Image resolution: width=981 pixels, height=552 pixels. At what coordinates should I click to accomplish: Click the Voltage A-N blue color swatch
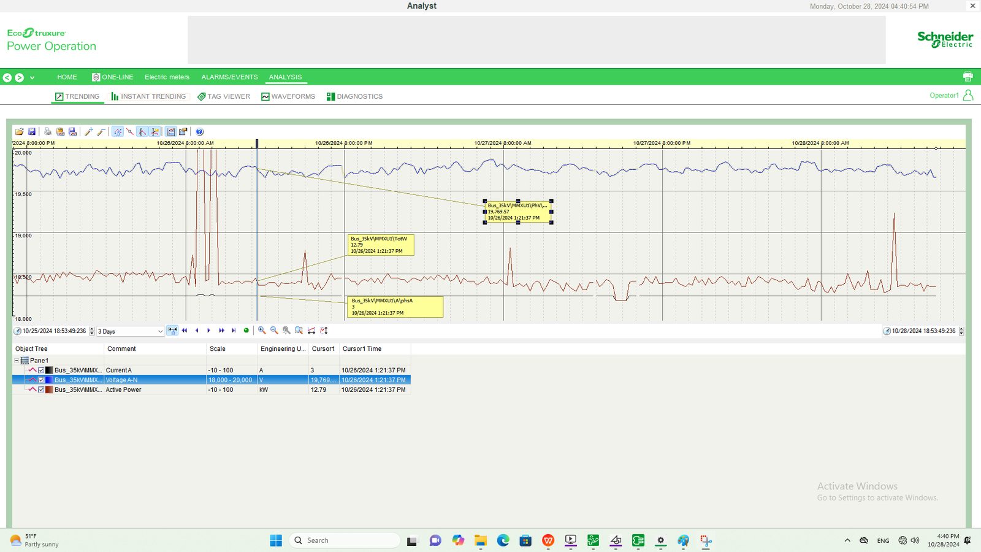tap(49, 380)
